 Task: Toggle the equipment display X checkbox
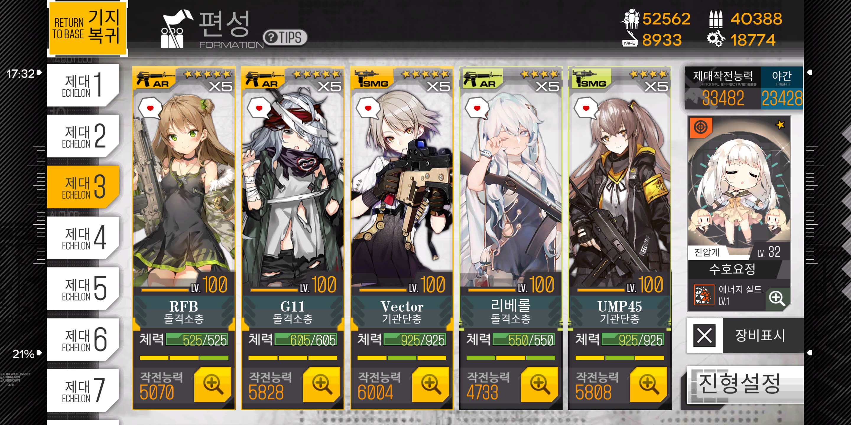point(704,336)
